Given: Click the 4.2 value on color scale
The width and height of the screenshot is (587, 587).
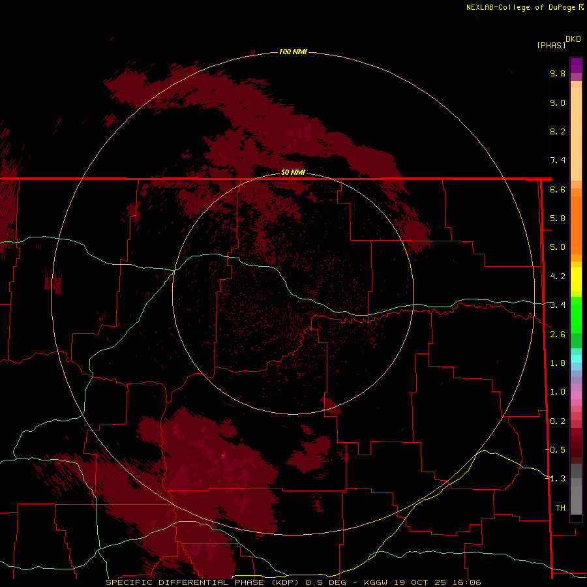Looking at the screenshot, I should tap(558, 277).
